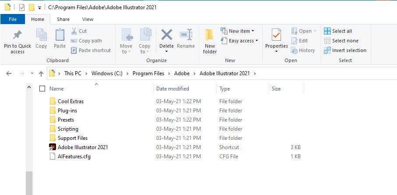Click the New folder quick access toolbar icon
The width and height of the screenshot is (397, 195).
click(x=32, y=7)
